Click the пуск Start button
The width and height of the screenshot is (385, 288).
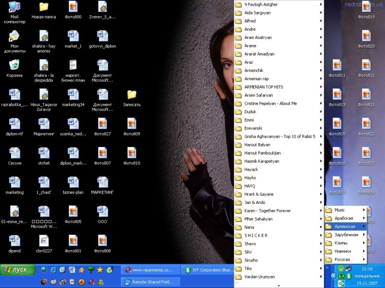18,270
